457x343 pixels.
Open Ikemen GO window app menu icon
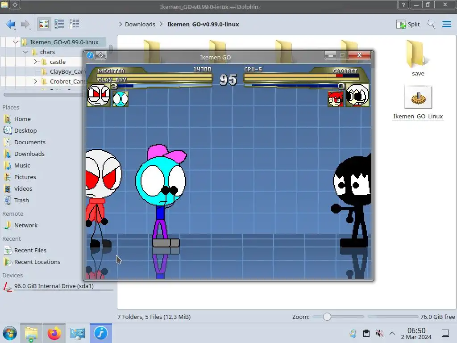(90, 55)
